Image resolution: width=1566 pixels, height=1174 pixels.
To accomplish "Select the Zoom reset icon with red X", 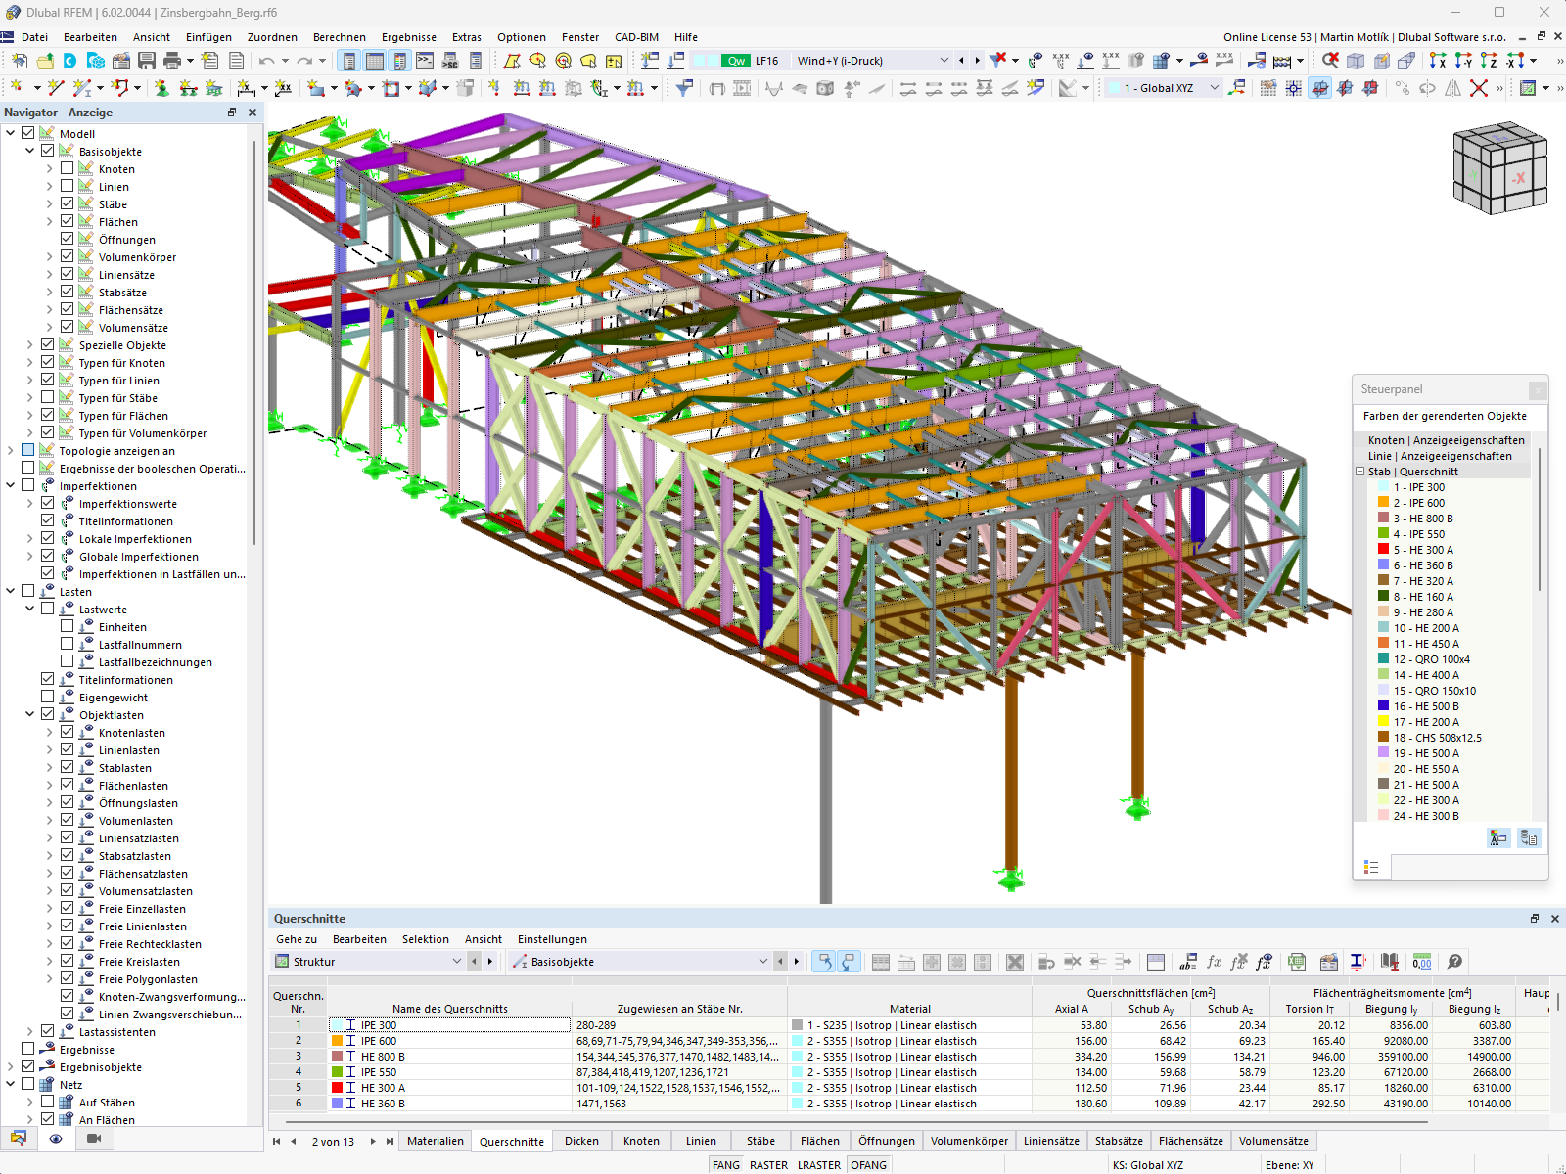I will coord(1328,60).
